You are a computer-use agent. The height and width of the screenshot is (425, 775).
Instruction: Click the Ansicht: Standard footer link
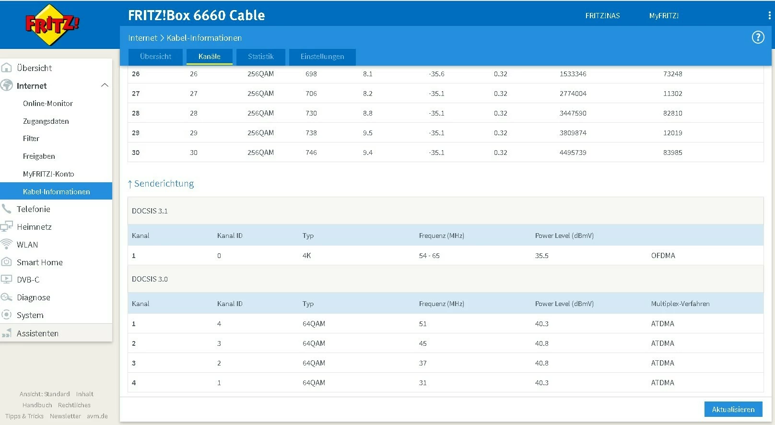[45, 394]
